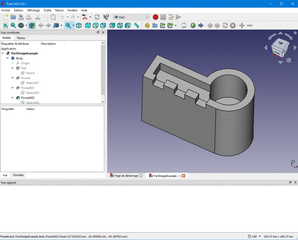Open web browser globe icon

tap(193, 25)
